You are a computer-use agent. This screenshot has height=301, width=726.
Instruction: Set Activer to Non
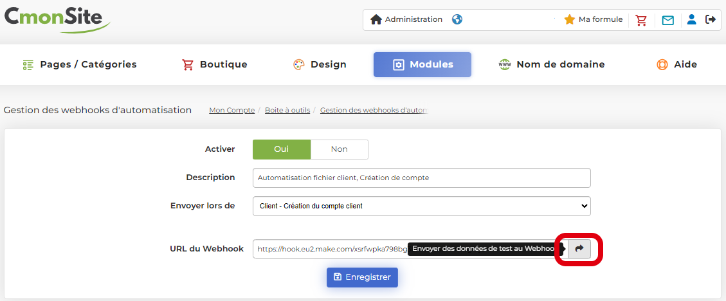[339, 149]
